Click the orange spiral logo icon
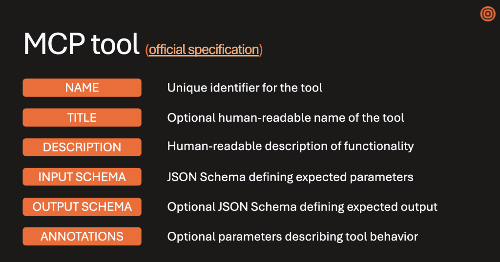500x262 pixels. pyautogui.click(x=487, y=14)
